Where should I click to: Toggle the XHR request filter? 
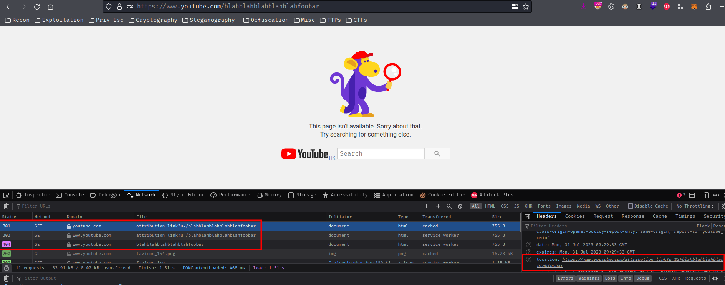[x=528, y=206]
